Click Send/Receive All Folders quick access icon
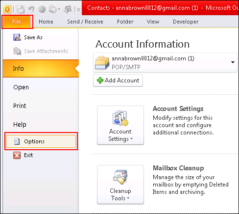Image resolution: width=239 pixels, height=214 pixels. pyautogui.click(x=21, y=9)
